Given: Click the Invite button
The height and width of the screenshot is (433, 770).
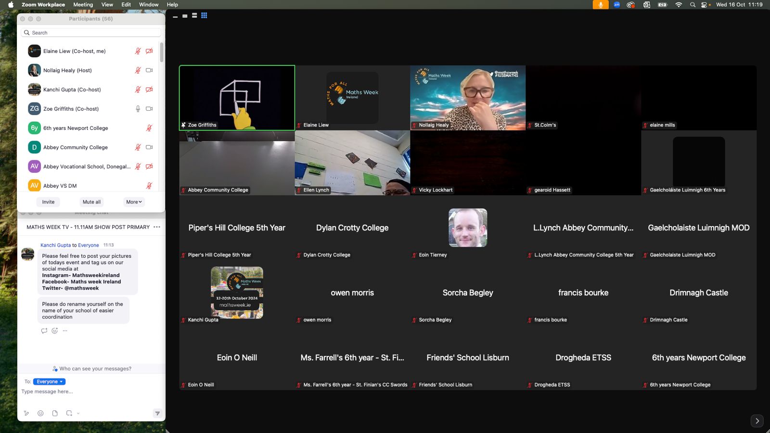Looking at the screenshot, I should pos(48,202).
